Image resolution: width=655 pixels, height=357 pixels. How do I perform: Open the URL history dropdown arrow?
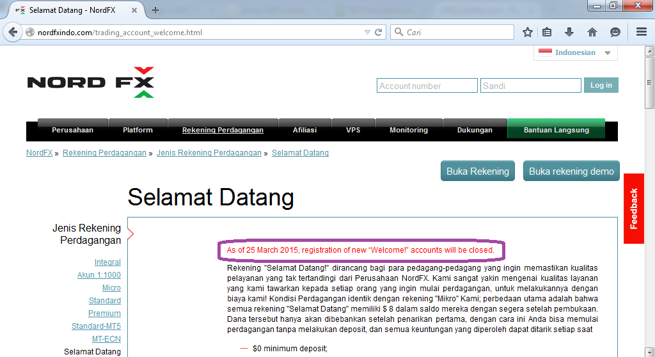[x=367, y=32]
